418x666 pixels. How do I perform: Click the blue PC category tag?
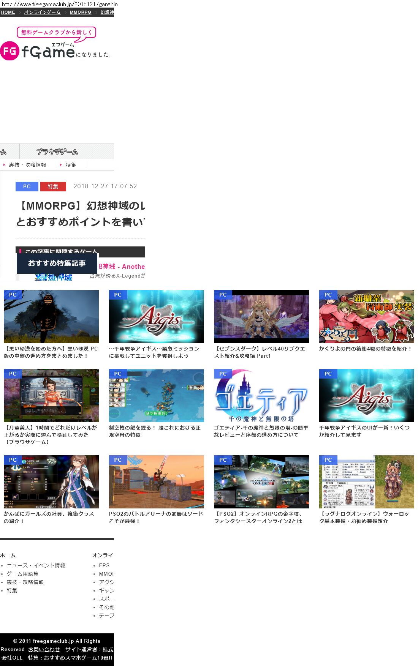[27, 186]
